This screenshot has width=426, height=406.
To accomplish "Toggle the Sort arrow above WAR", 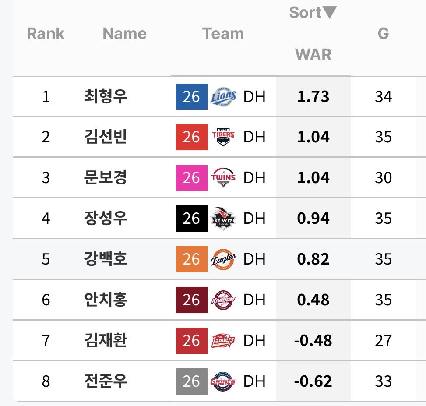I will click(330, 12).
